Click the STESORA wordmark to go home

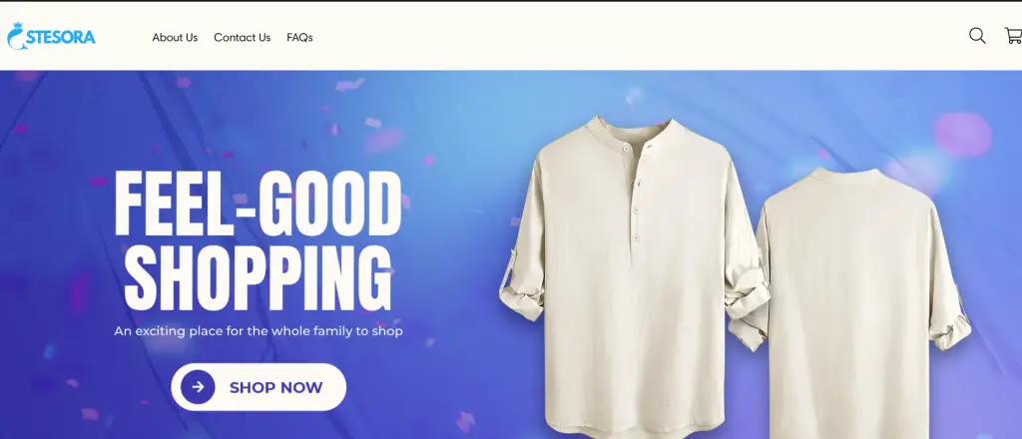[x=60, y=37]
